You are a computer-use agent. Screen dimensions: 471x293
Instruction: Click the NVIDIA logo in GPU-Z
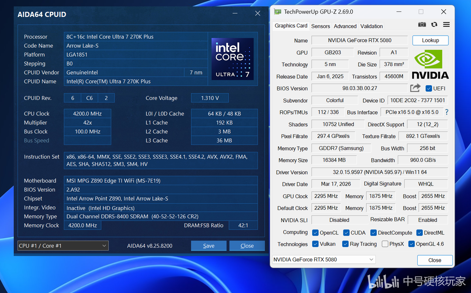430,64
